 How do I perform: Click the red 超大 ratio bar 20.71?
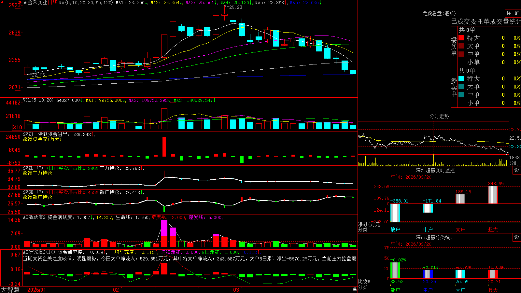coord(493,274)
